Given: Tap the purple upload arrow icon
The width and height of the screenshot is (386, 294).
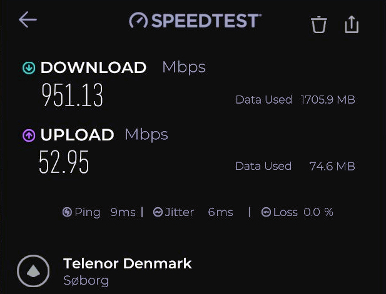Looking at the screenshot, I should pos(29,135).
